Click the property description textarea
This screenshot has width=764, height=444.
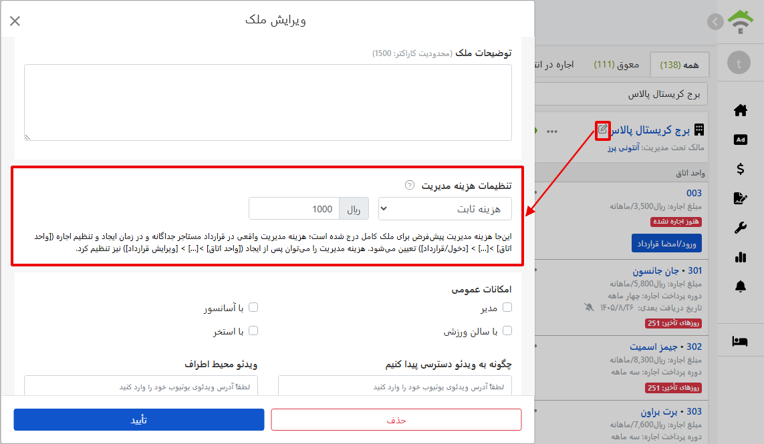[268, 103]
